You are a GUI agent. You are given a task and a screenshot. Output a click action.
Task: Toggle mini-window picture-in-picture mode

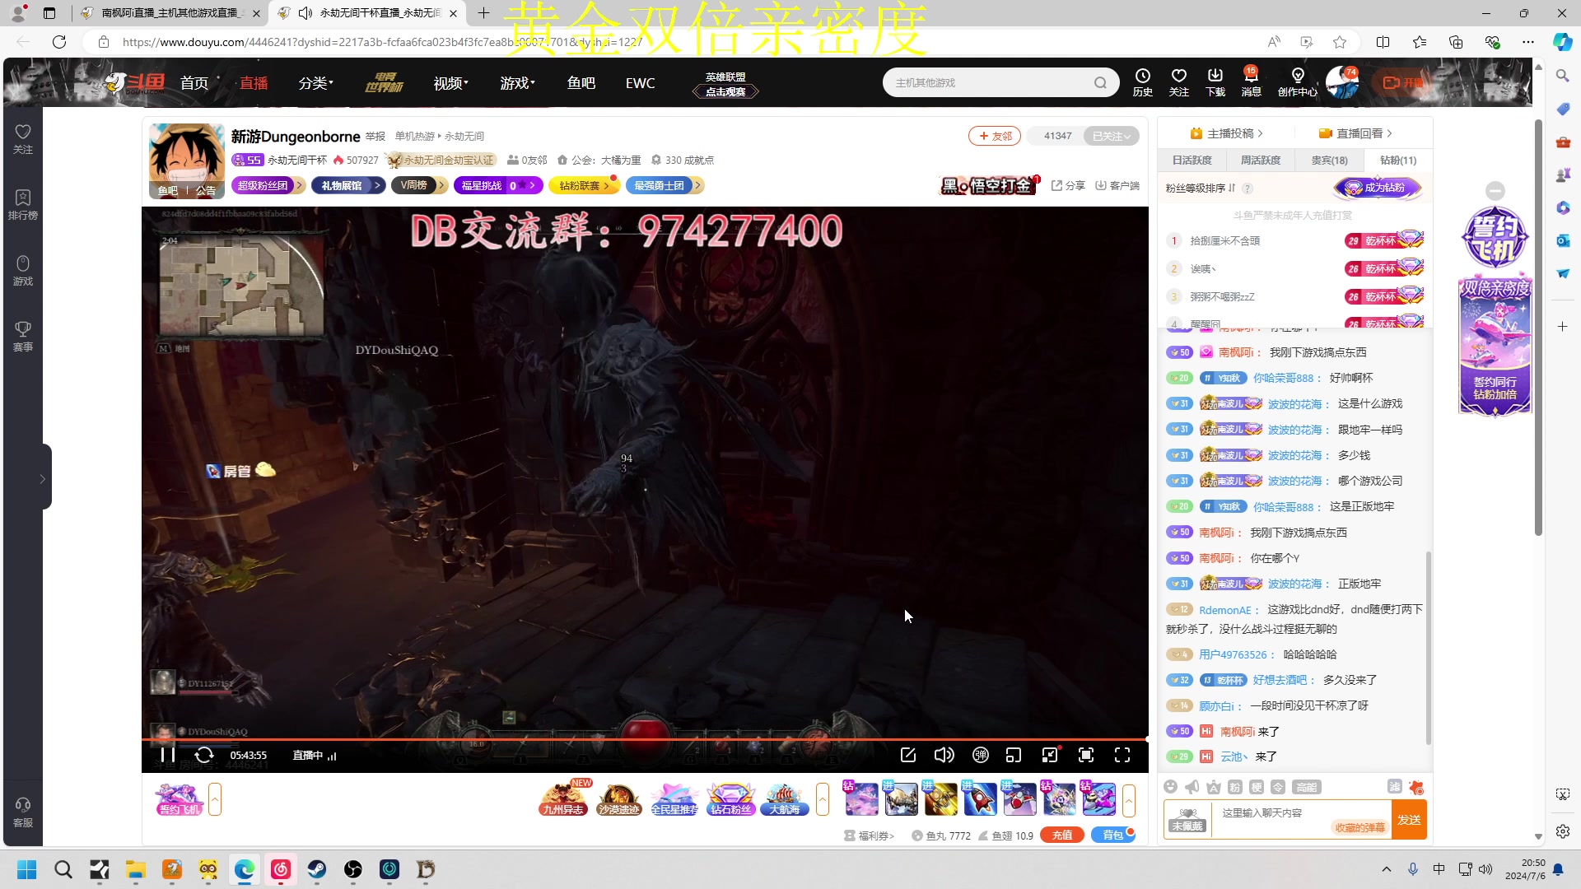(x=1014, y=755)
